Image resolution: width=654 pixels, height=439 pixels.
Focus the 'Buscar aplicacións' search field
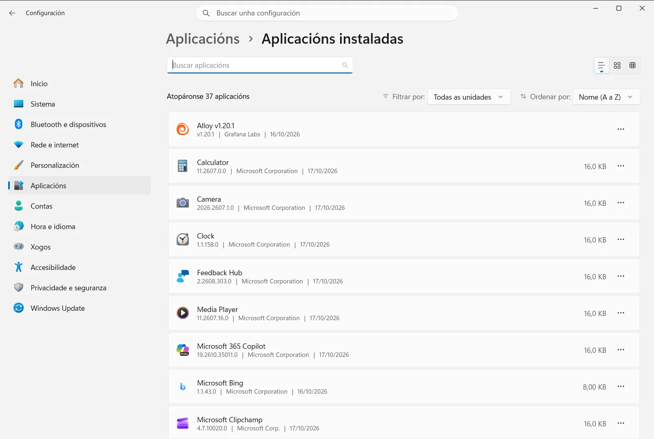[x=260, y=65]
